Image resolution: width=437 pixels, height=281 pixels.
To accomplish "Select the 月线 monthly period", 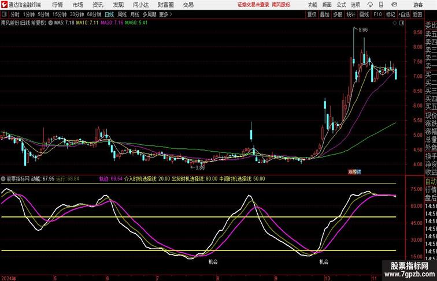I will [x=135, y=14].
